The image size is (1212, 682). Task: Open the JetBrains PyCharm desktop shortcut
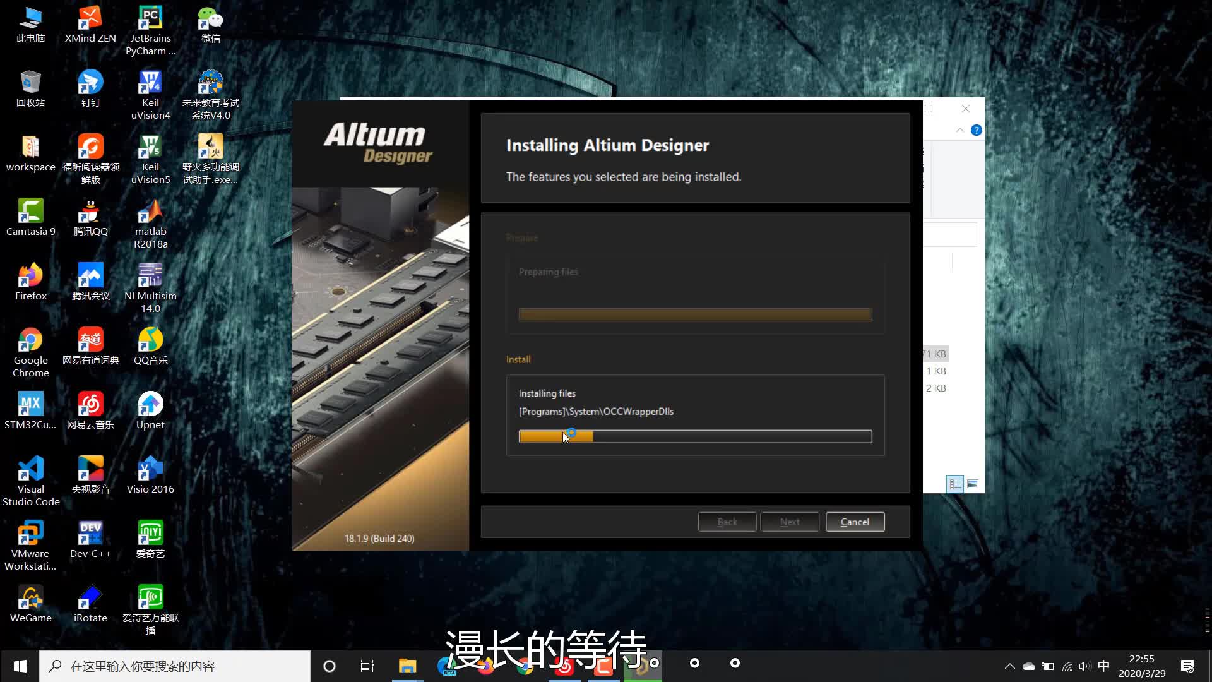(150, 30)
